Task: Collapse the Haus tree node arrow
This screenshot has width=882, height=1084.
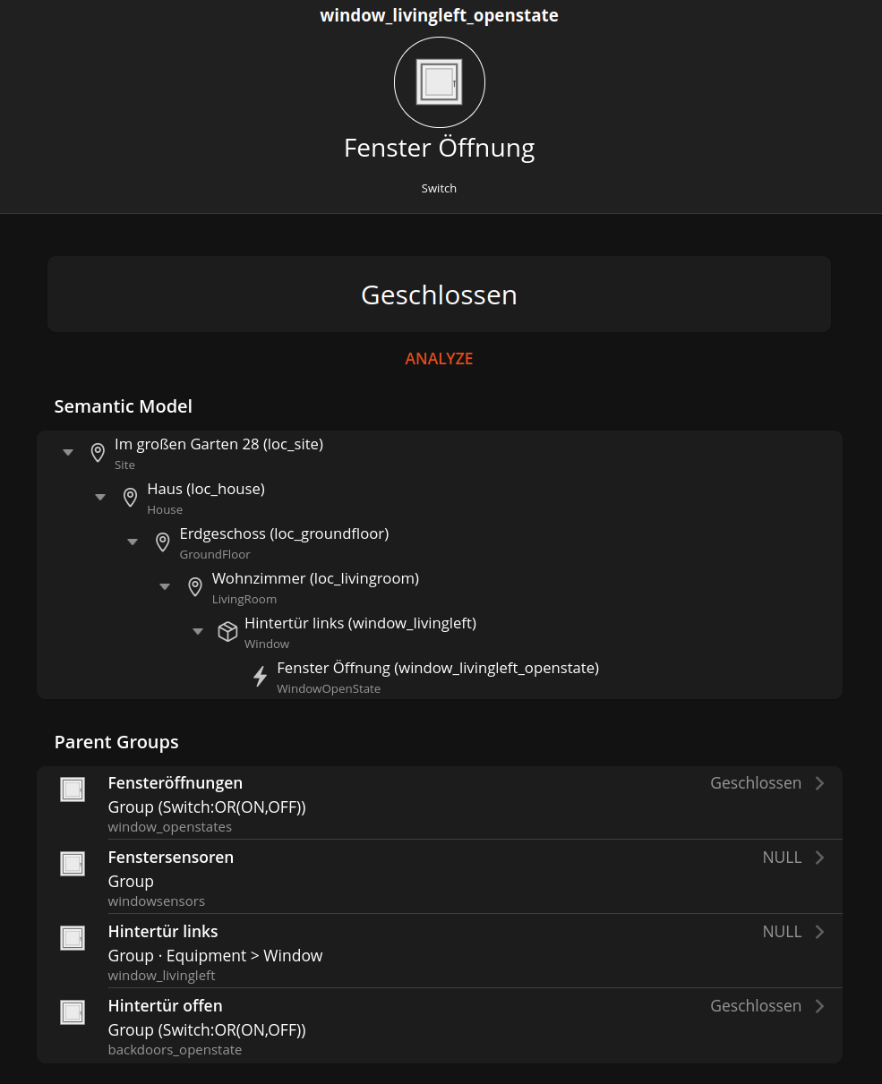Action: (100, 498)
